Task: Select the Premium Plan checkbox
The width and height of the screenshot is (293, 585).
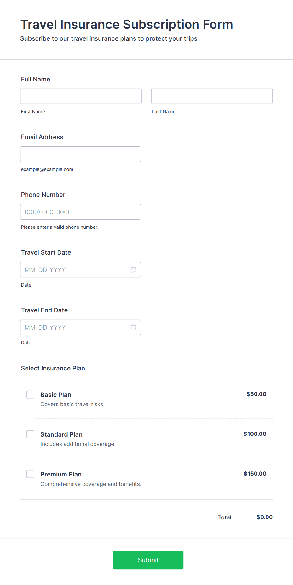Action: [x=30, y=474]
